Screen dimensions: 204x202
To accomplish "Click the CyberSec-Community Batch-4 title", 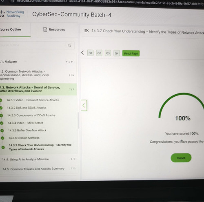I will 72,14.
